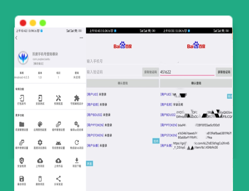
Task: Click the [用户BDUSS] 未登录 row
Action: 98,115
